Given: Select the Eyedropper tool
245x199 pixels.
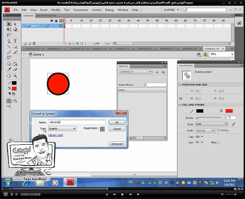Looking at the screenshot, I should (9, 69).
